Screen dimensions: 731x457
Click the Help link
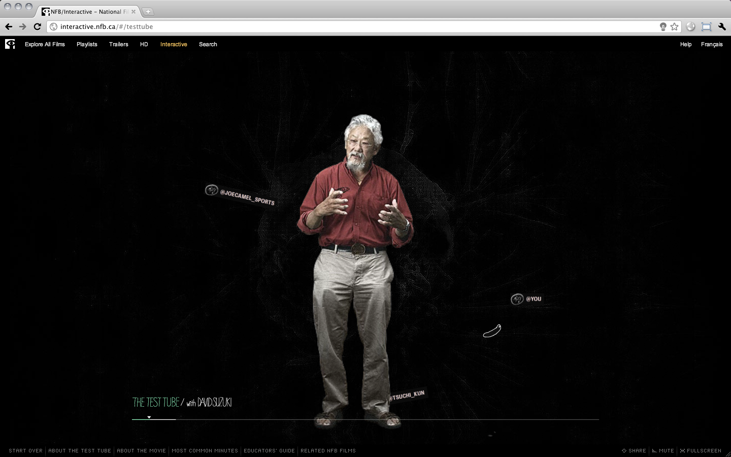click(686, 44)
